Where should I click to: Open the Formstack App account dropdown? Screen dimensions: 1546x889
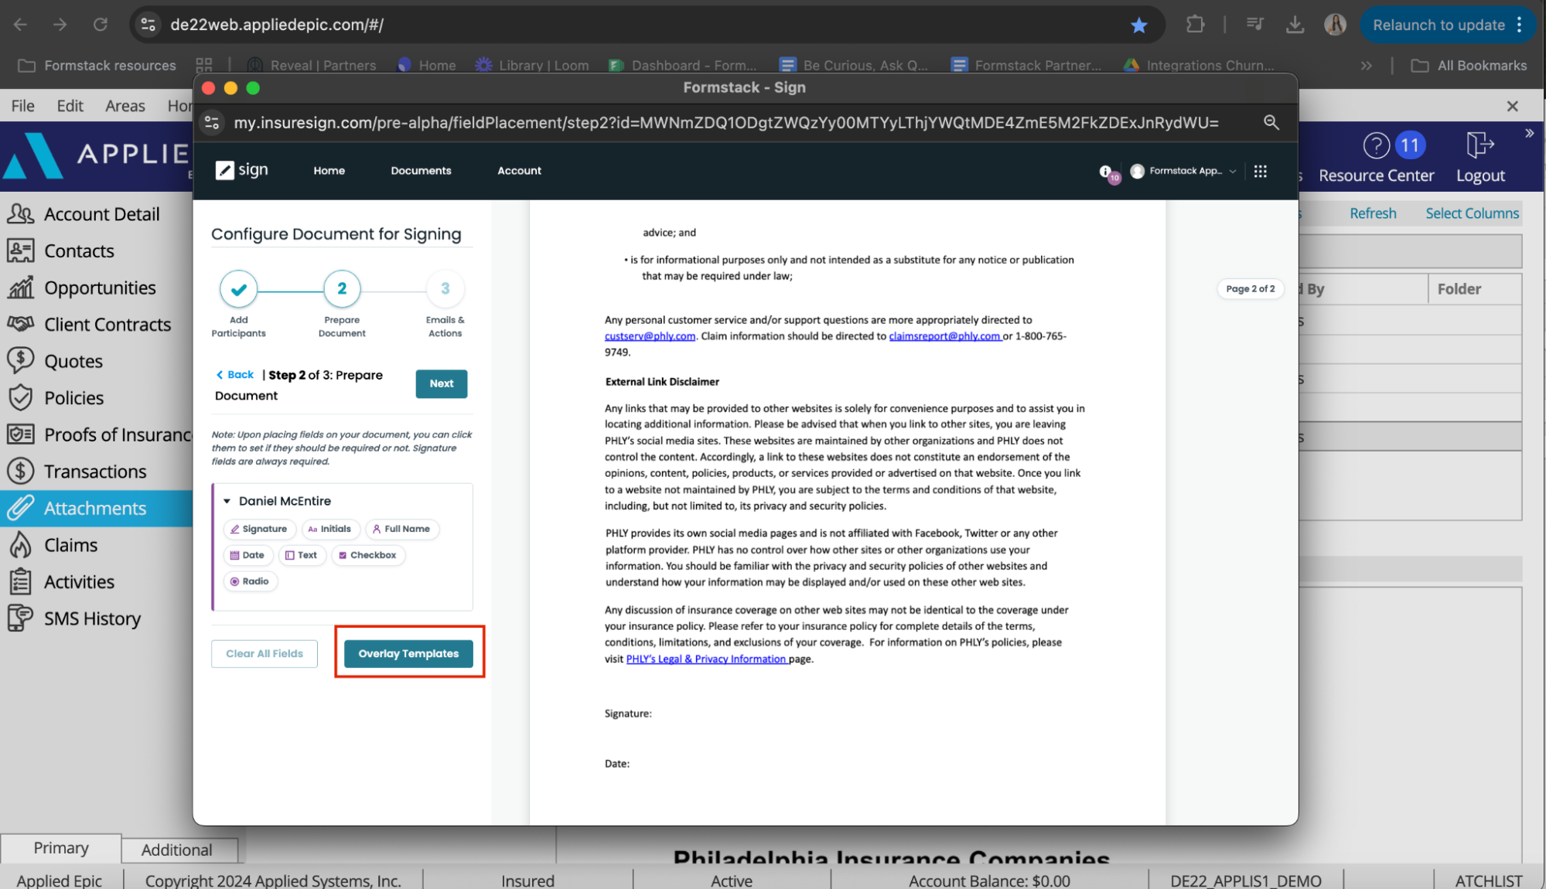[1182, 171]
